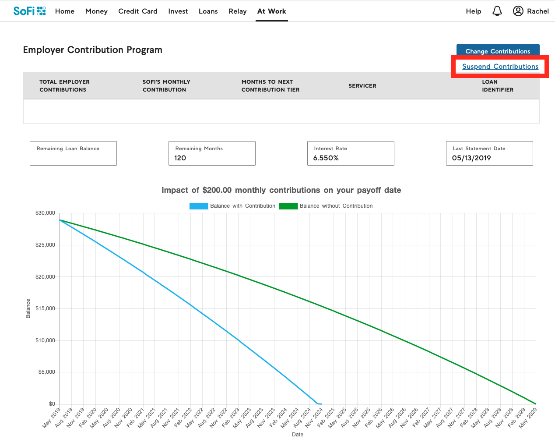Viewport: 555px width, 439px height.
Task: Click the Last Statement Date box
Action: (x=489, y=153)
